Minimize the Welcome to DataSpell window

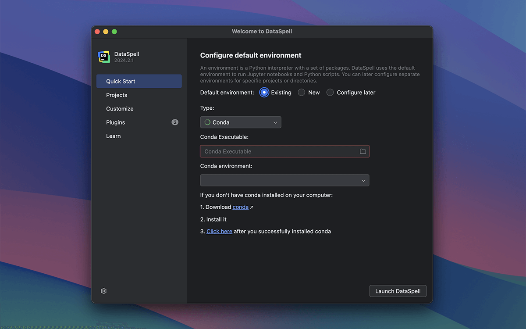[x=106, y=32]
